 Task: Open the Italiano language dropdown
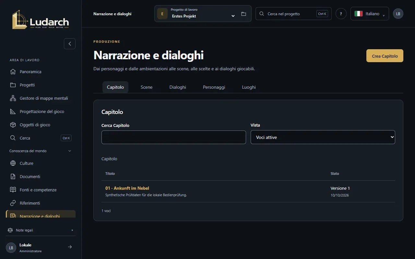point(370,14)
